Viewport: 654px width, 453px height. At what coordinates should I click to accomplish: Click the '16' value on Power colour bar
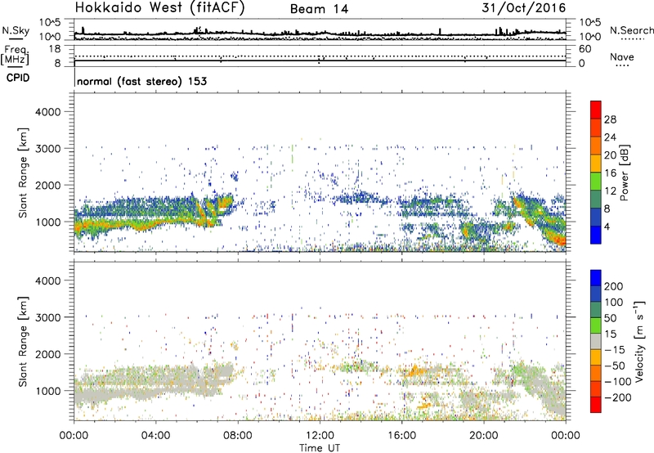pos(610,173)
